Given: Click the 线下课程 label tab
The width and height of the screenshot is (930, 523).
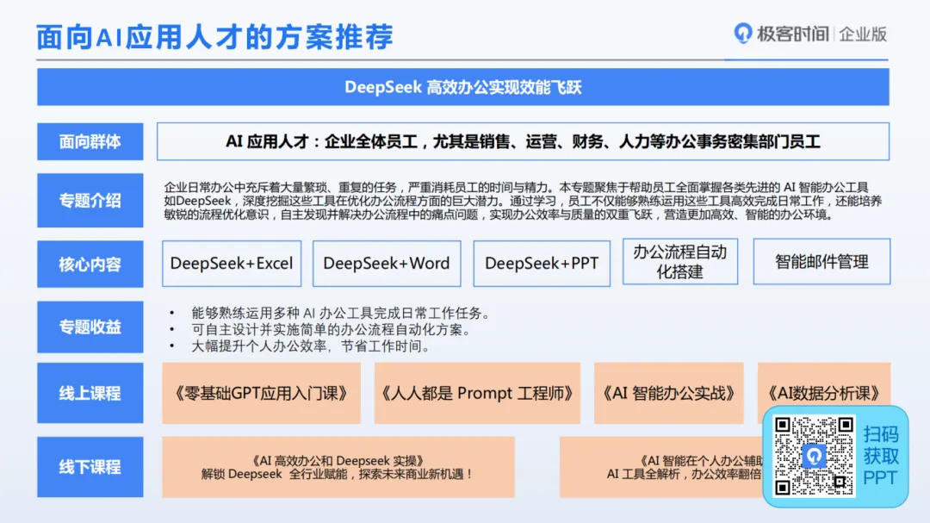Looking at the screenshot, I should coord(90,467).
